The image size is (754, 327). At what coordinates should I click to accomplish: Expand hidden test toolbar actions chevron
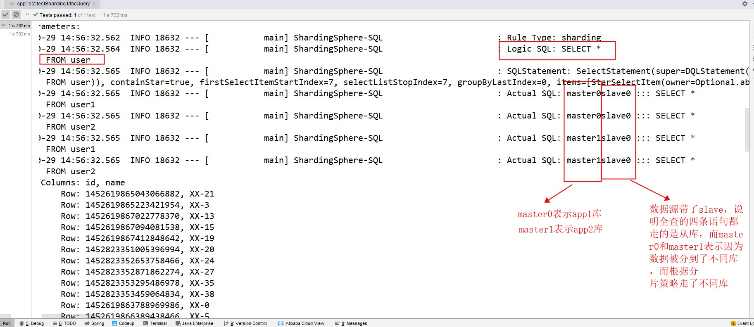click(x=28, y=14)
